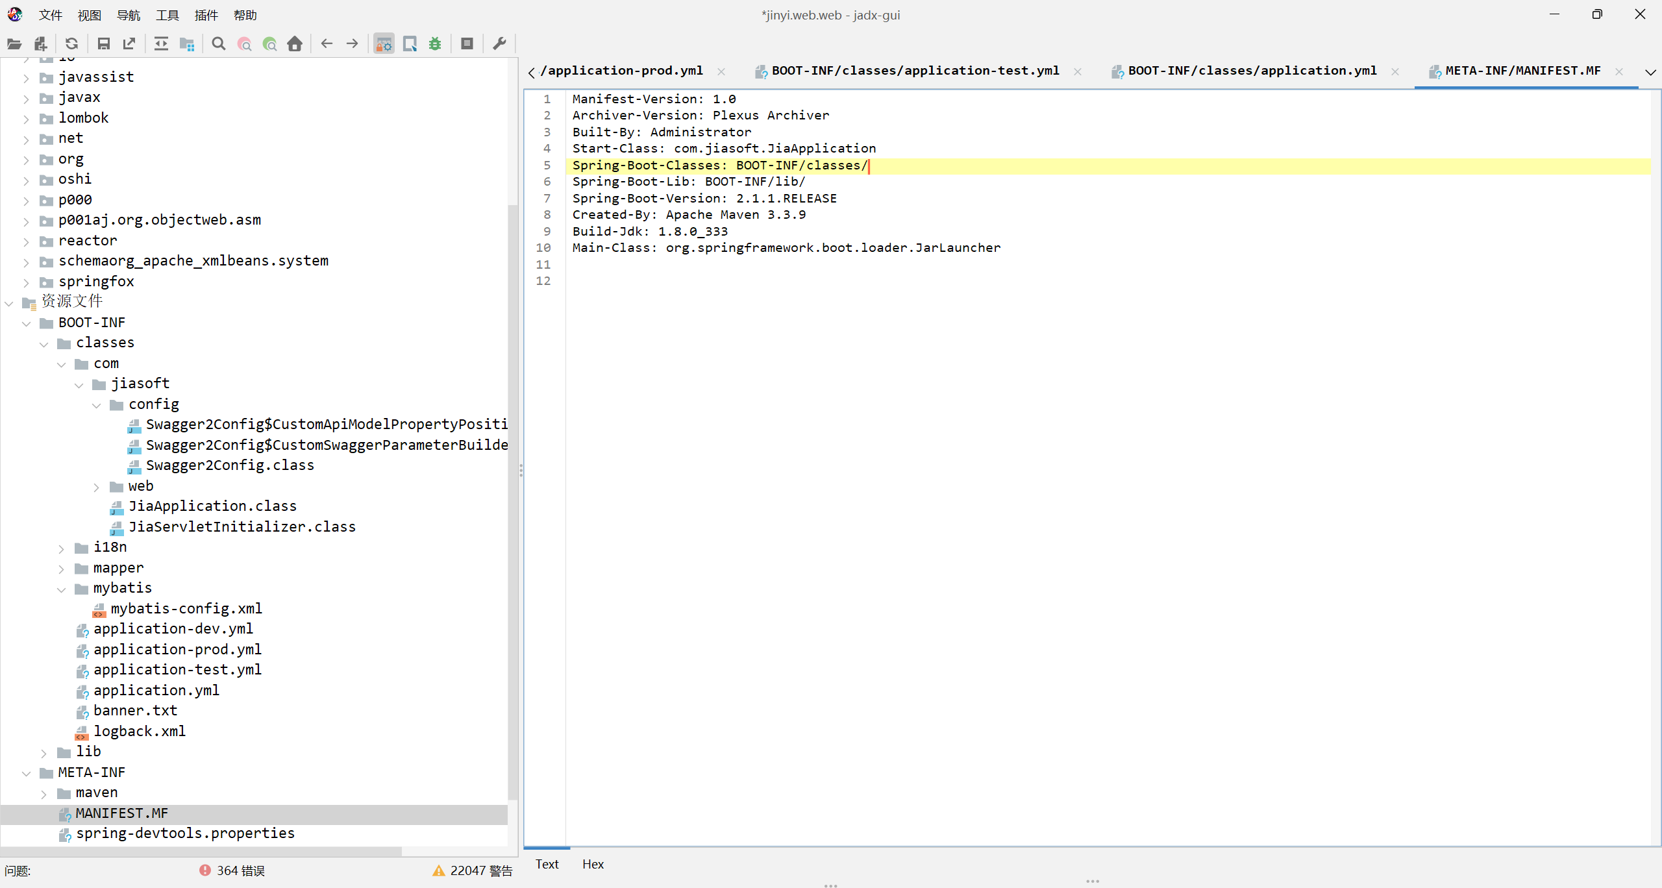1662x888 pixels.
Task: Go to the main activity home icon
Action: [x=295, y=44]
